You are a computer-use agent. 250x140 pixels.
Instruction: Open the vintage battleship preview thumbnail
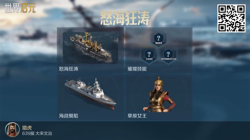tap(91, 48)
